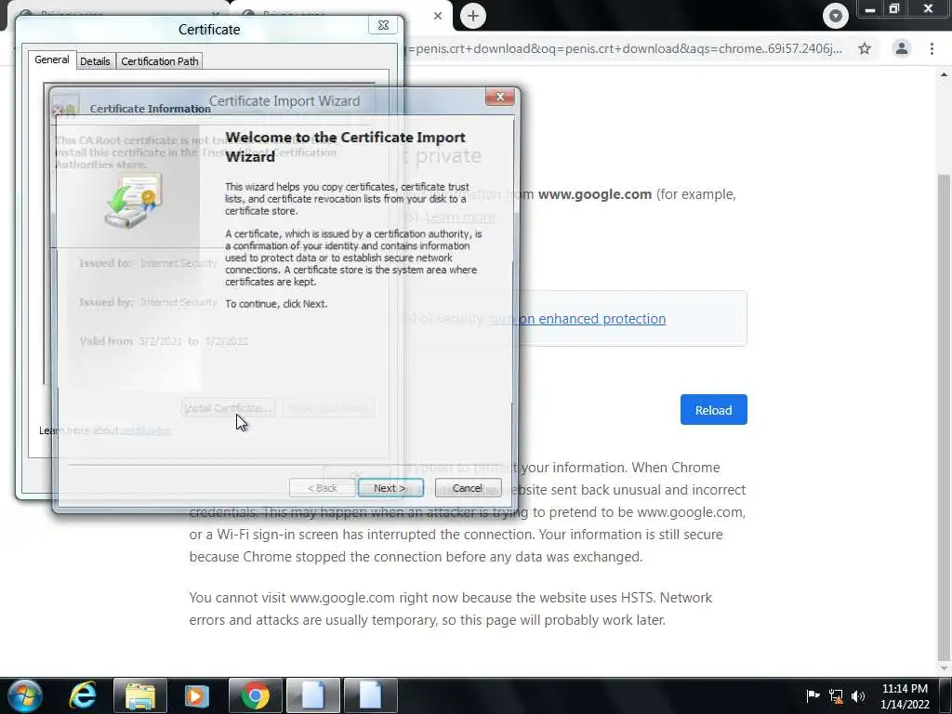Image resolution: width=952 pixels, height=714 pixels.
Task: Open the turn on enhanced protection link
Action: coord(577,319)
